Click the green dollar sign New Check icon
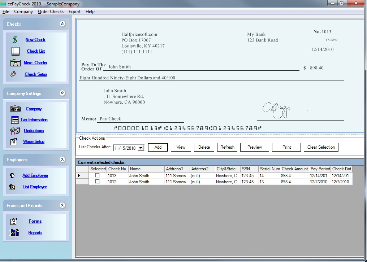Viewport: 367px width, 262px height. pos(15,40)
